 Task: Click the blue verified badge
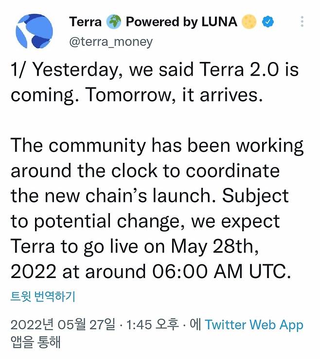268,22
